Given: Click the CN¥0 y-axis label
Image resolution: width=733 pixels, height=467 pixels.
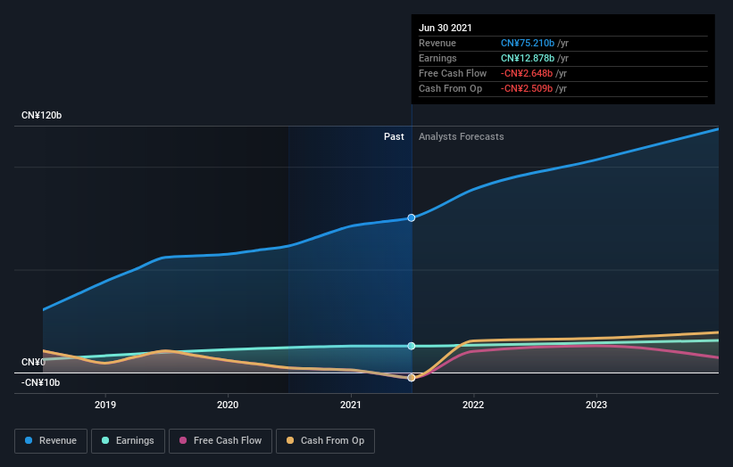Looking at the screenshot, I should point(33,362).
